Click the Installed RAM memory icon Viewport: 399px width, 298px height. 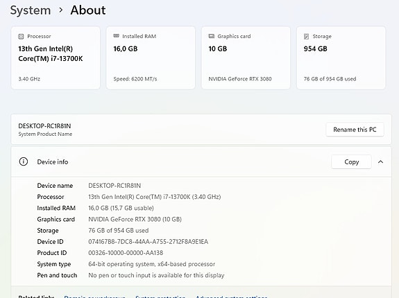(116, 36)
